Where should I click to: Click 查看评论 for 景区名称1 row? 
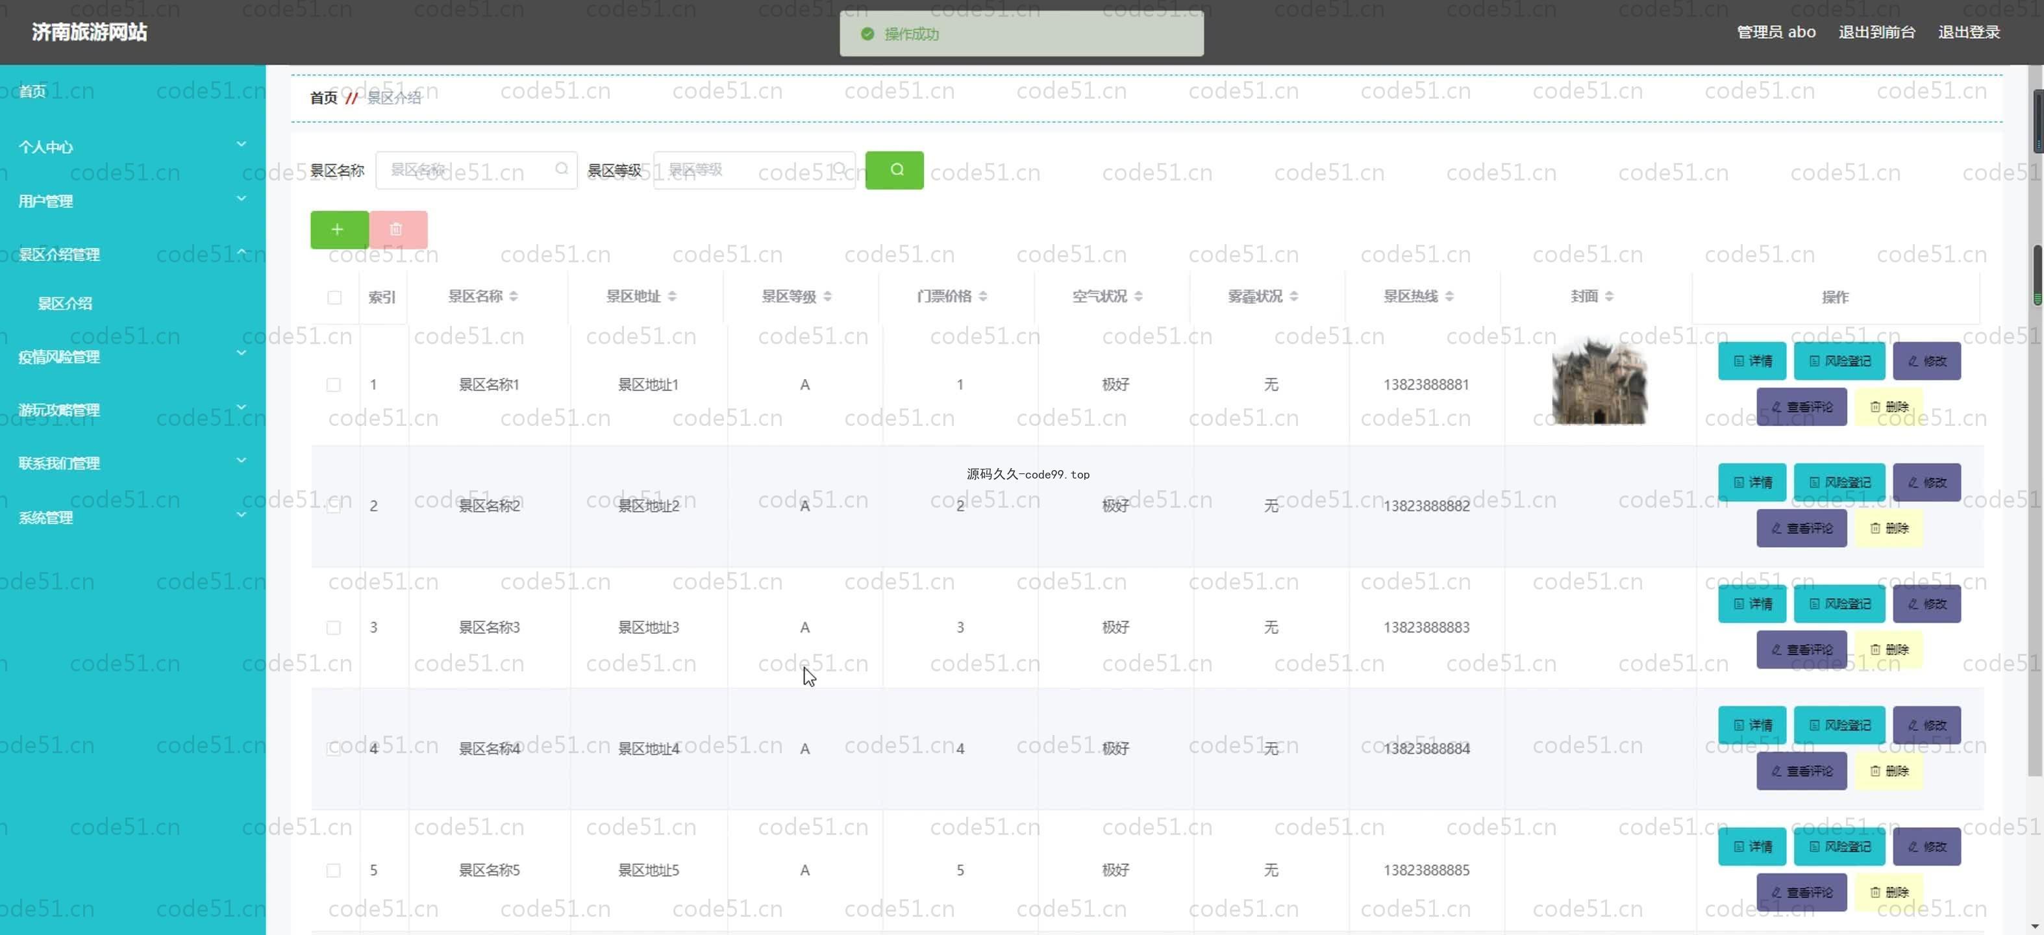pos(1801,406)
